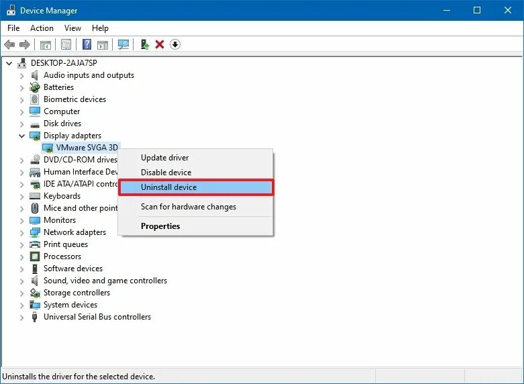Click Scan for hardware changes toolbar icon
524x384 pixels.
[123, 44]
